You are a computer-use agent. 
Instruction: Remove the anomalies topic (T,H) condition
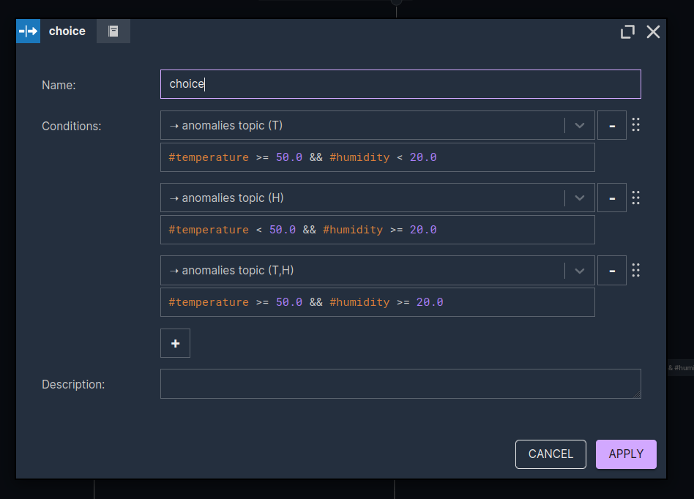[x=612, y=270]
